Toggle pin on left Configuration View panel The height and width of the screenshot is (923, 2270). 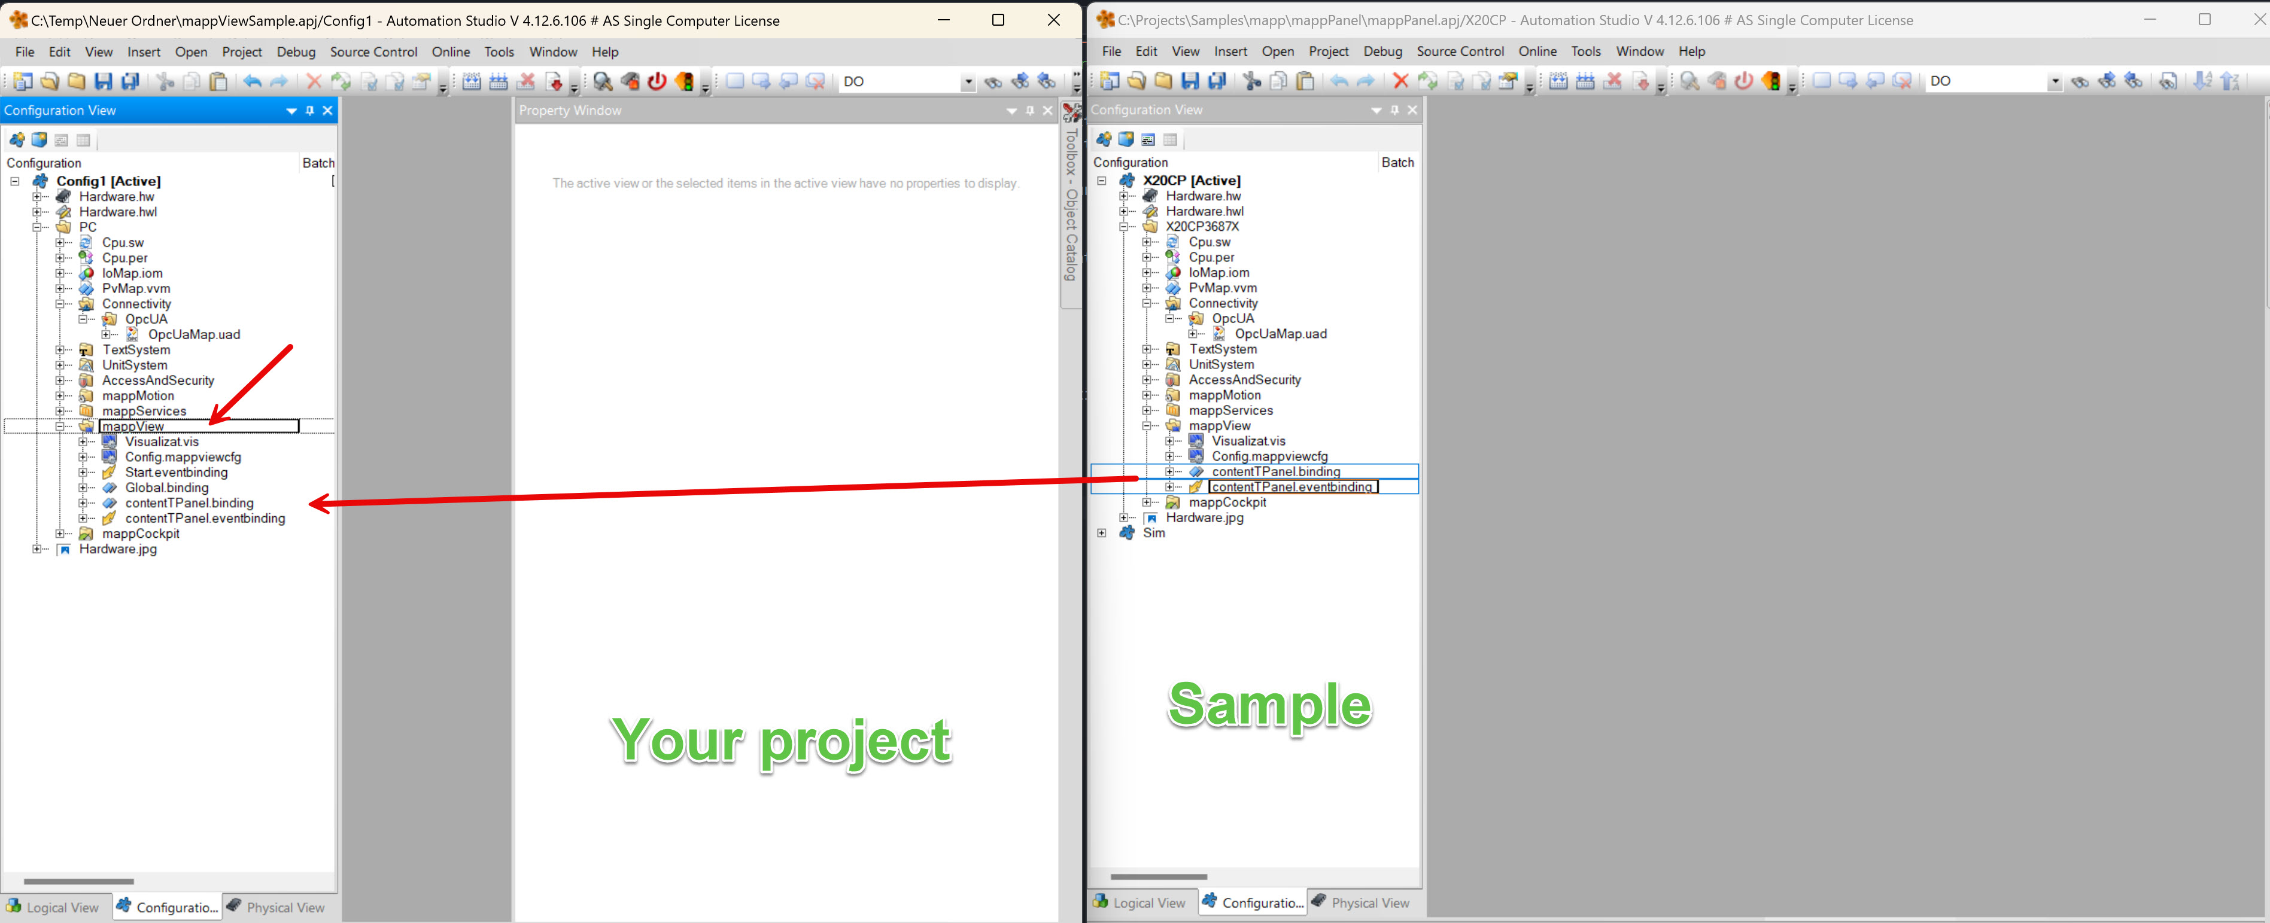[x=310, y=110]
